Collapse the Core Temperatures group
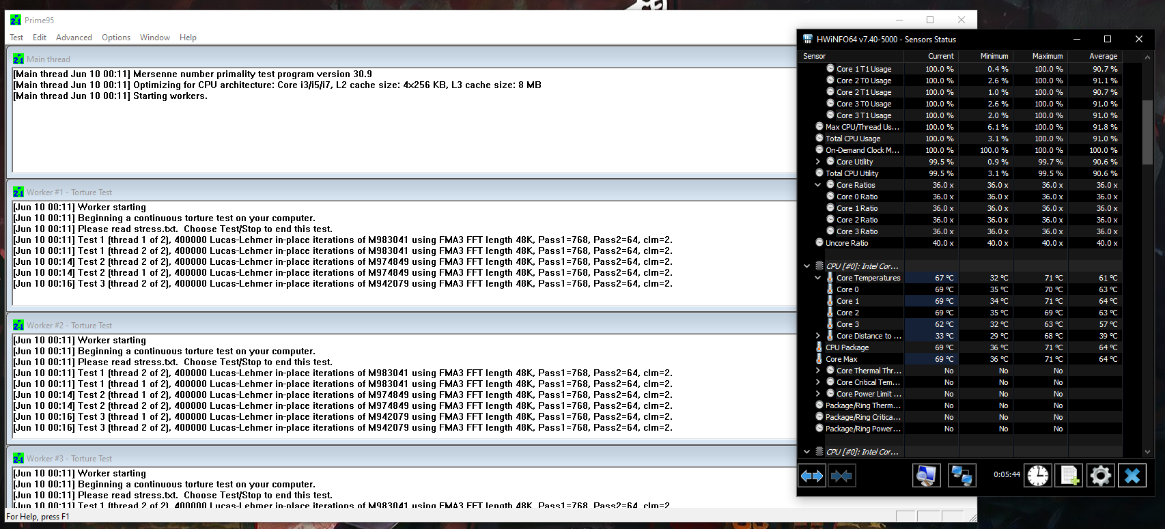The image size is (1165, 529). click(818, 278)
